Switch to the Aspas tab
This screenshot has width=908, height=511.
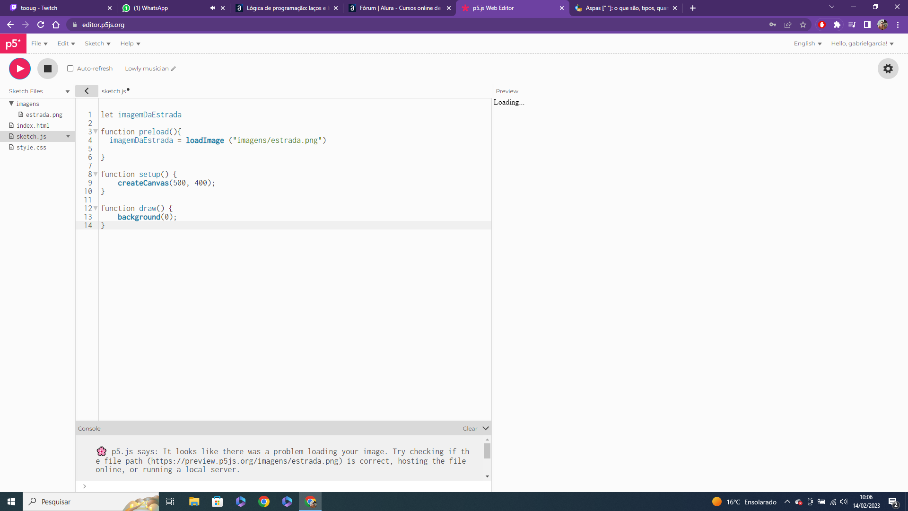(x=627, y=8)
